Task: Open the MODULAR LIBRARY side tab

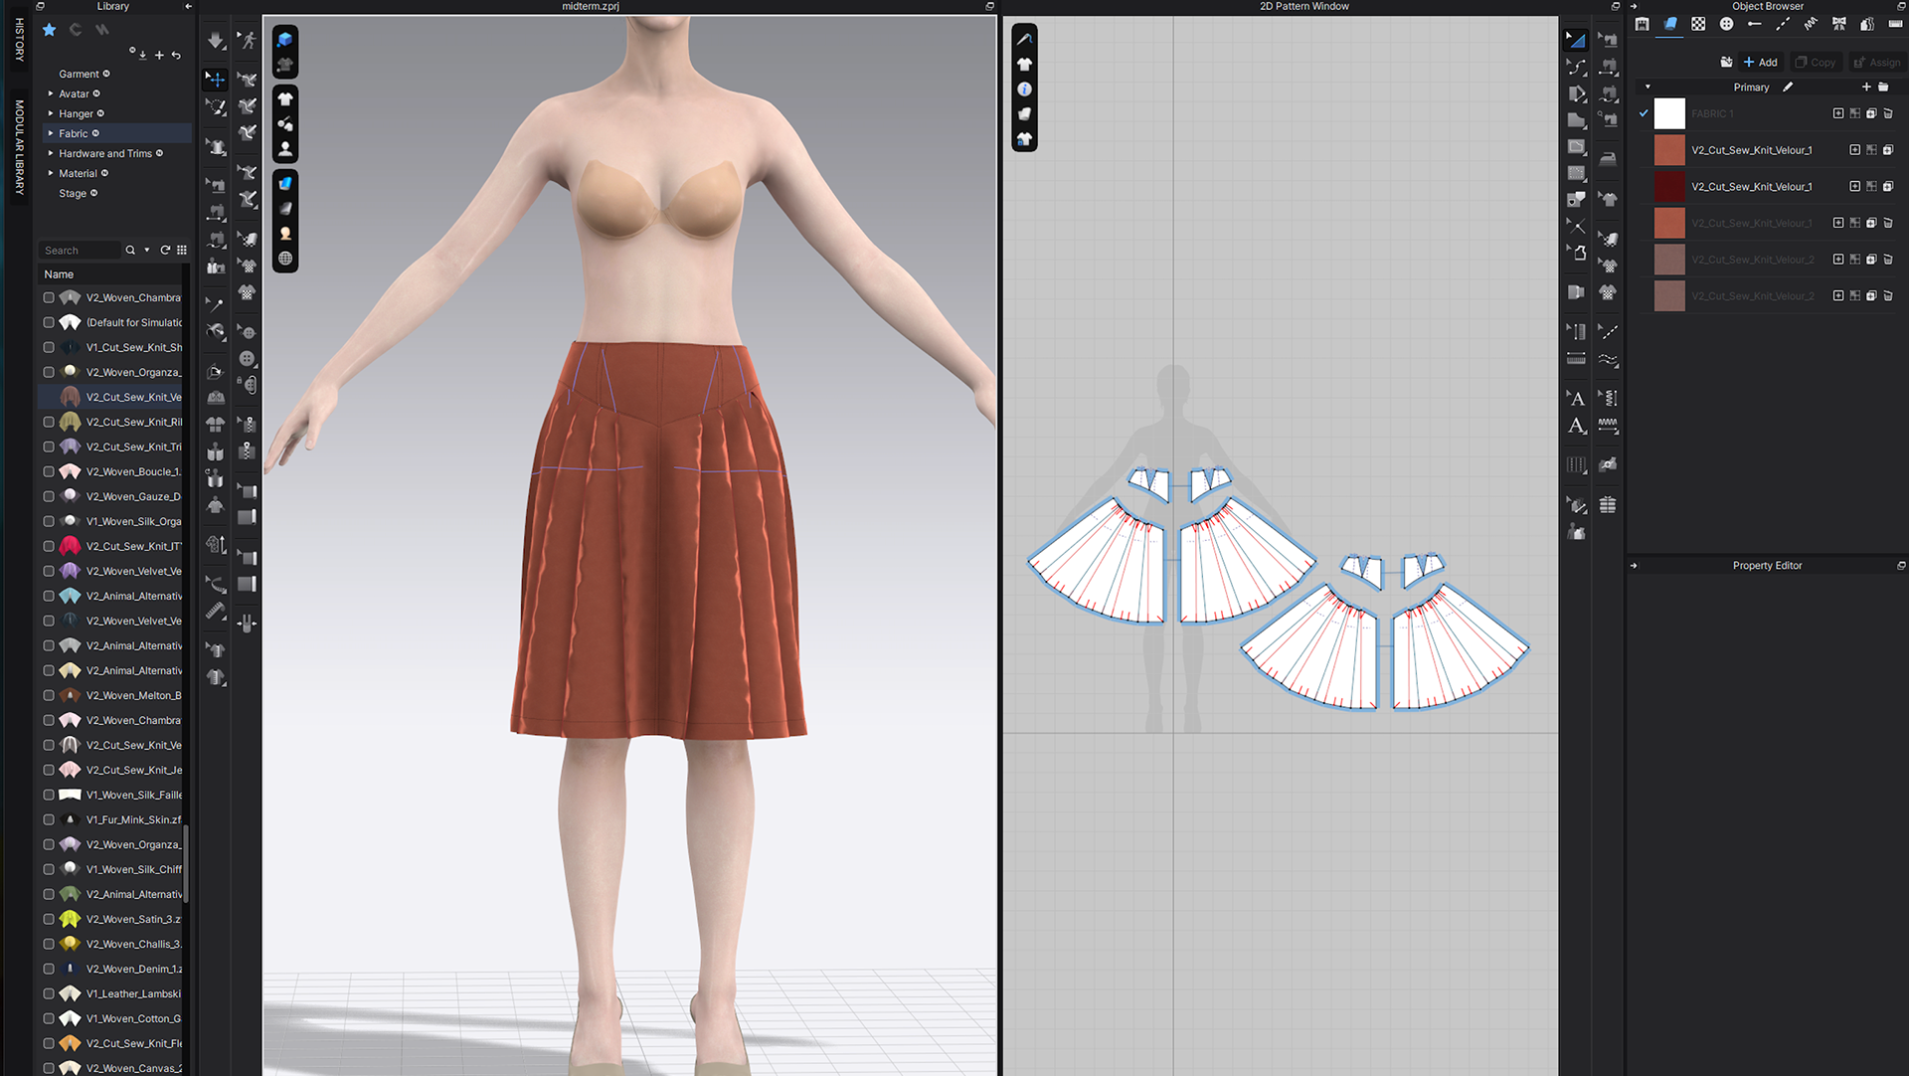Action: 18,146
